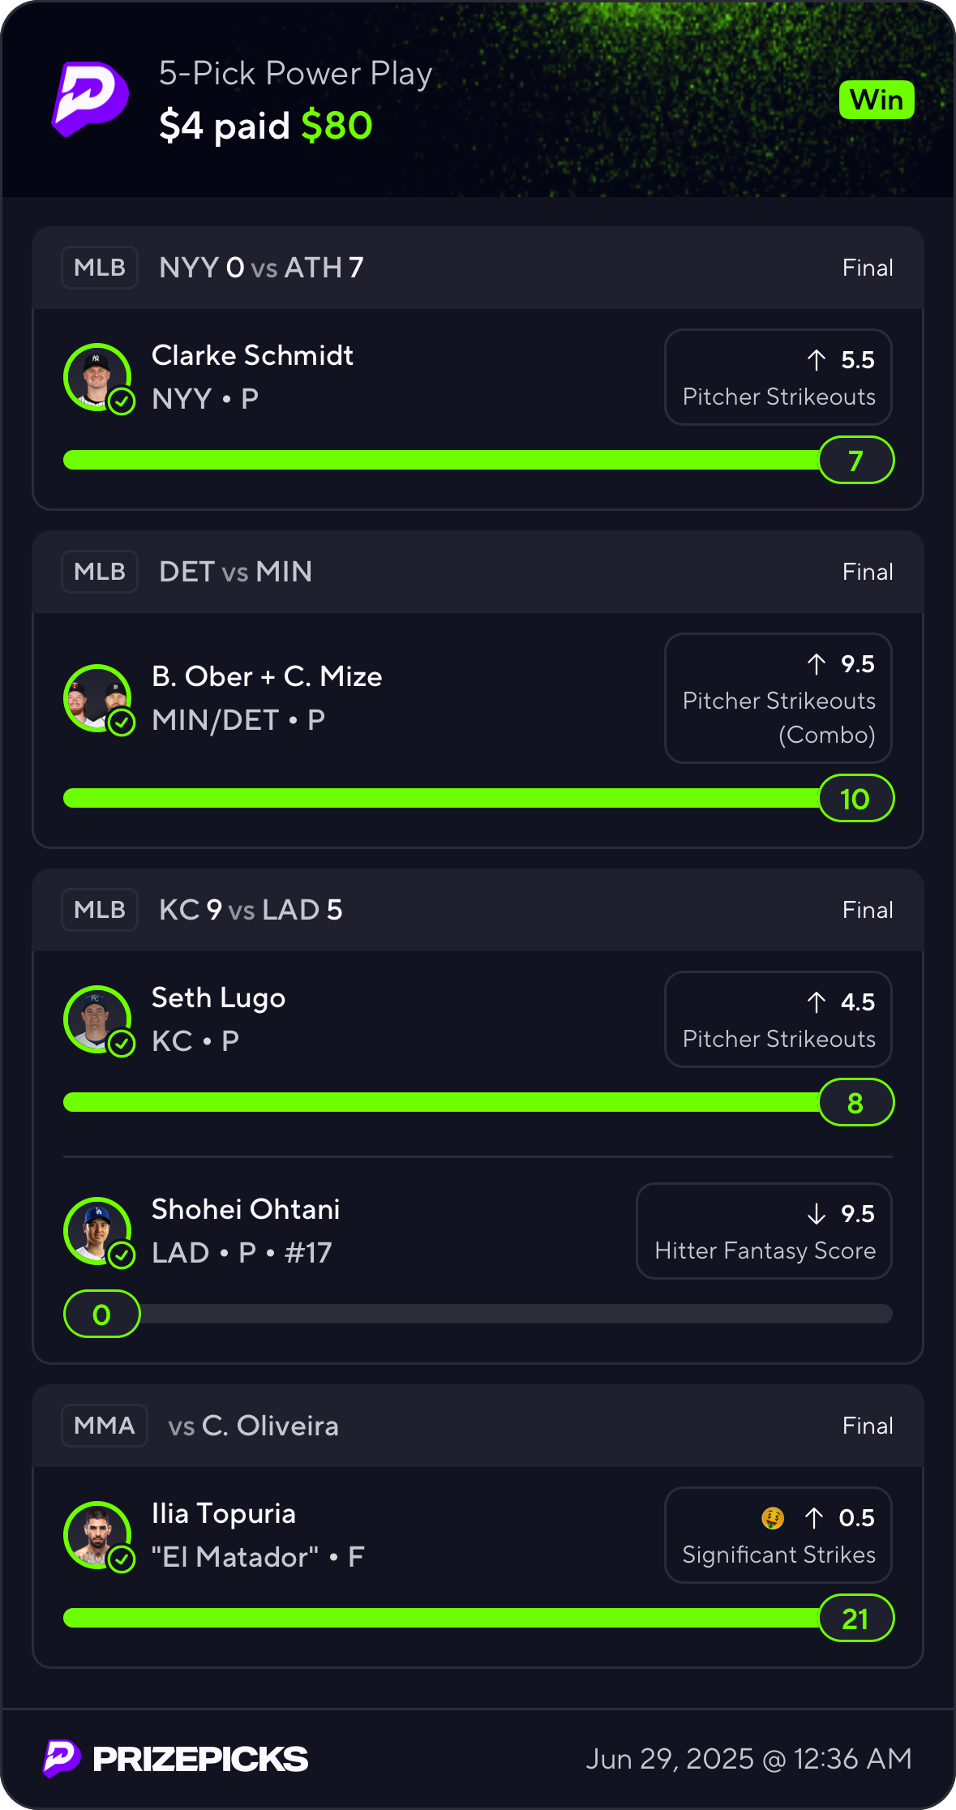Click the checkmark badge on Clarke Schmidt's avatar

122,401
